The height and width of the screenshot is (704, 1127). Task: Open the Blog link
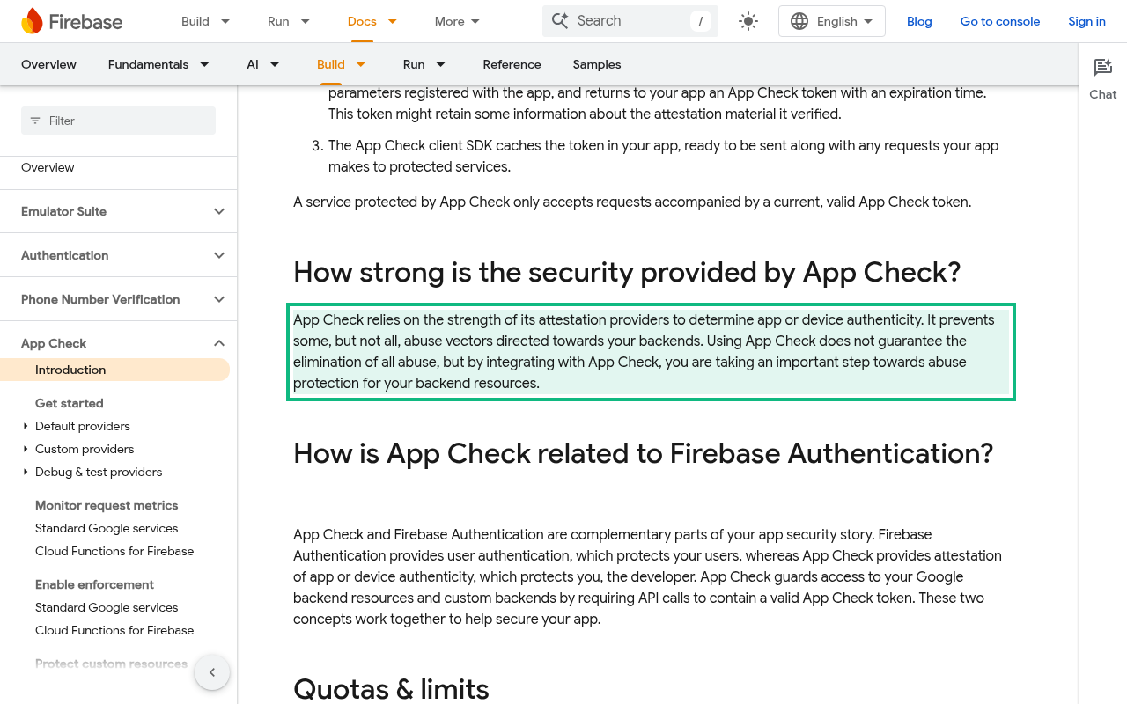click(x=919, y=21)
